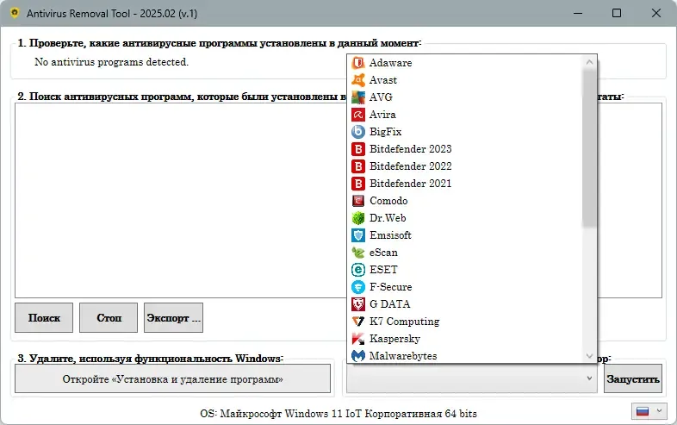Click the Adaware shield icon
The image size is (677, 425).
pyautogui.click(x=358, y=63)
